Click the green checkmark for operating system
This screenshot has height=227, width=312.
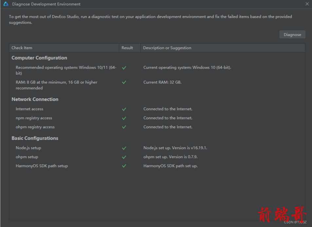(124, 68)
